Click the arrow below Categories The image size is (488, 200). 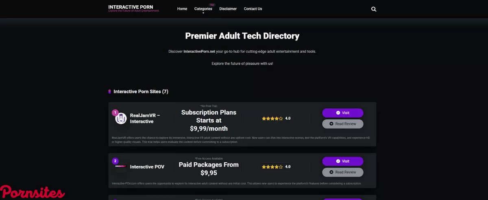click(203, 13)
